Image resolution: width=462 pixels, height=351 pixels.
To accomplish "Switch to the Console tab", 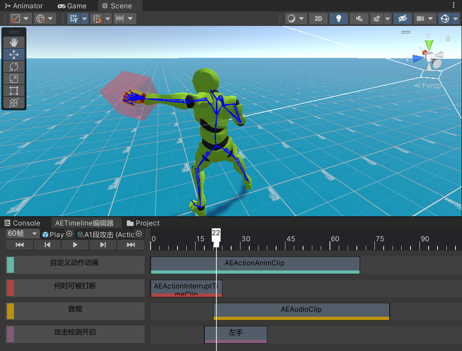I will (22, 223).
